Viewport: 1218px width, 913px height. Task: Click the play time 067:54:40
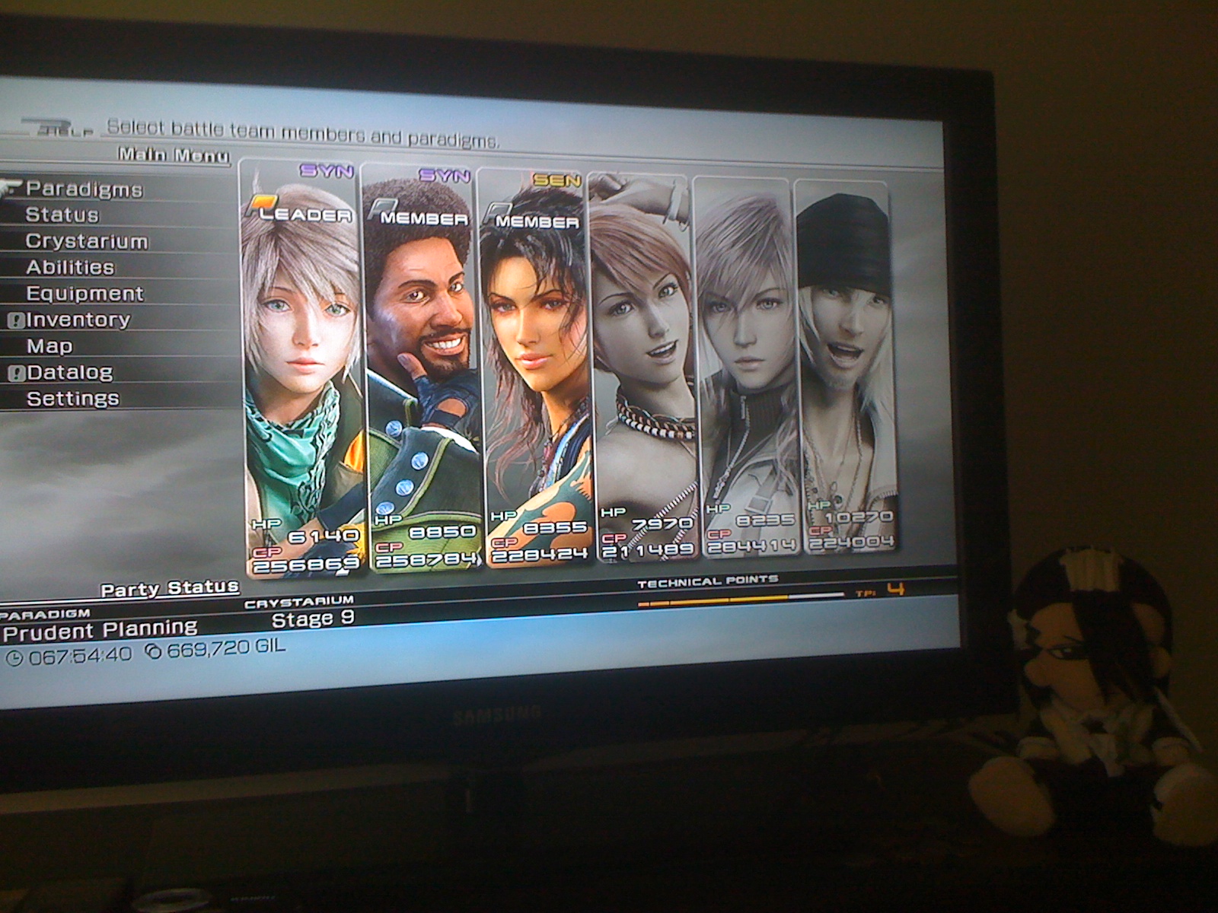[x=80, y=654]
